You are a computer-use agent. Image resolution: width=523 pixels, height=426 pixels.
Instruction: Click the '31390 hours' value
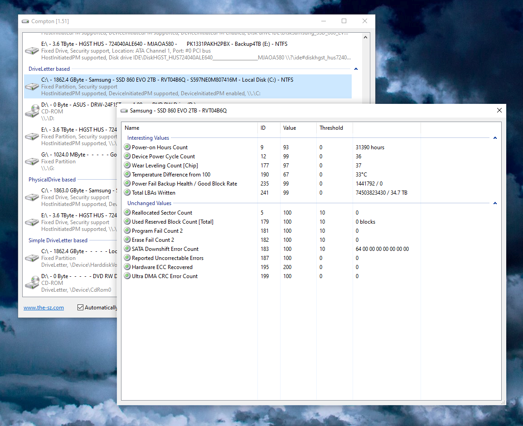point(370,147)
